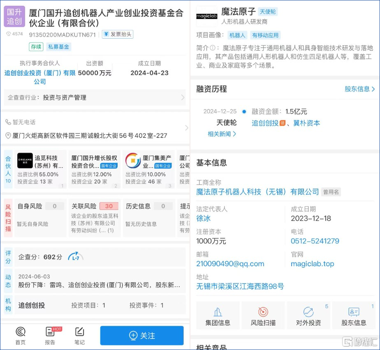Select the 私募基金 tag

58,47
